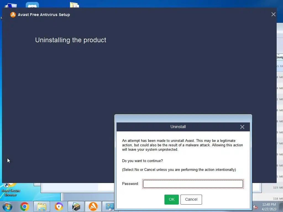Open the Control Panel taskbar button
283x212 pixels.
point(109,206)
